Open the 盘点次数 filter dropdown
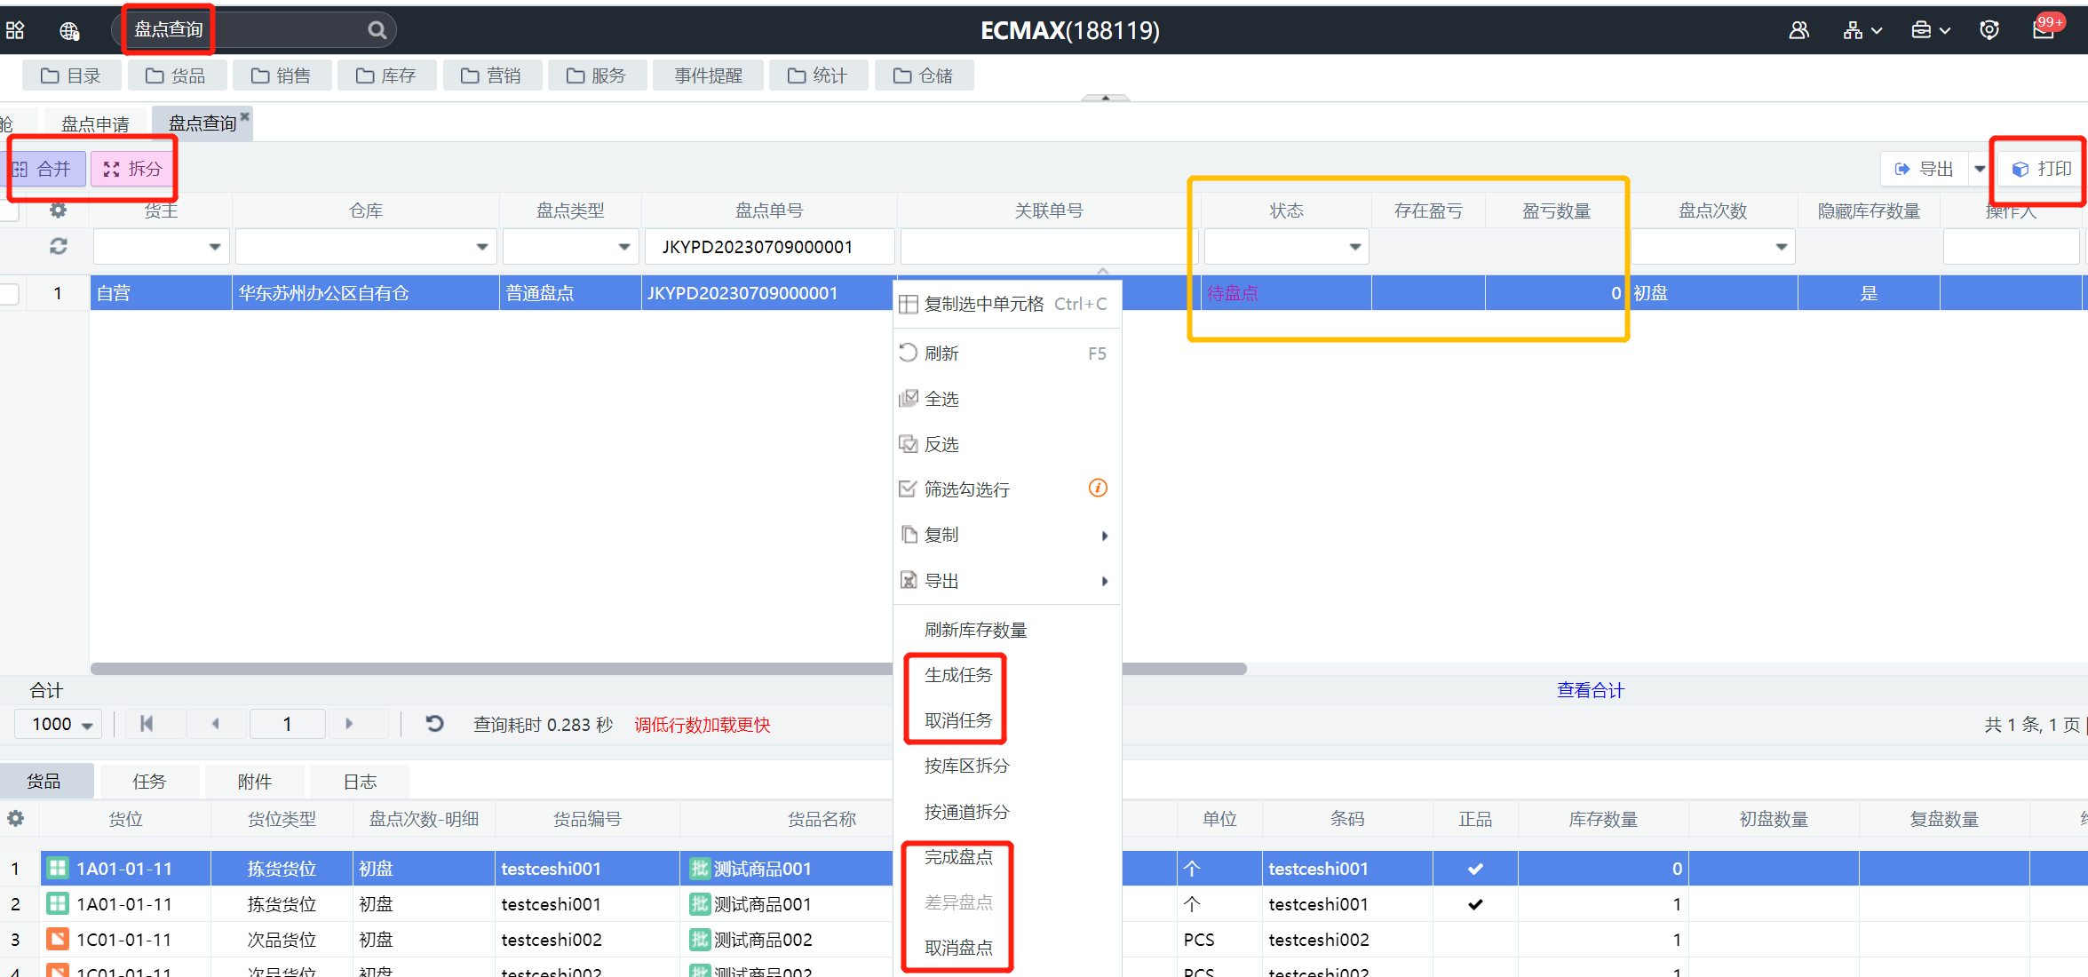Viewport: 2088px width, 977px height. [1781, 247]
